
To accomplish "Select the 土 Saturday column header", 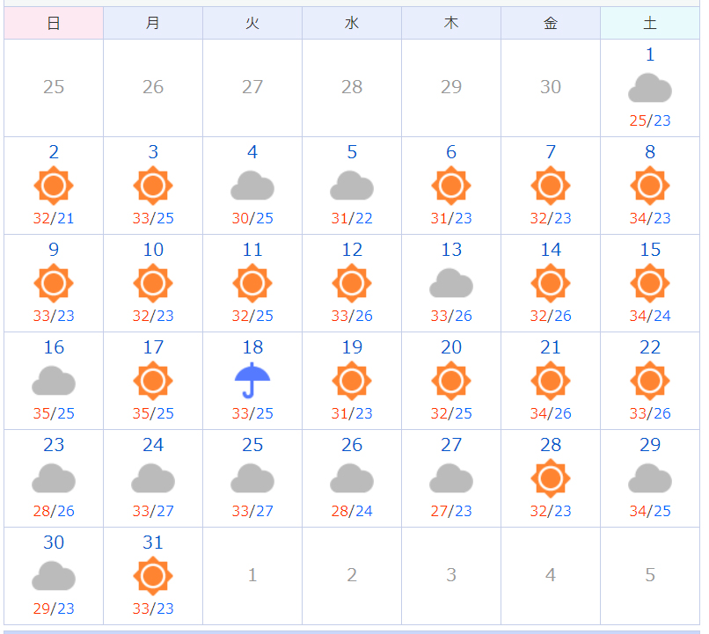I will click(x=650, y=23).
